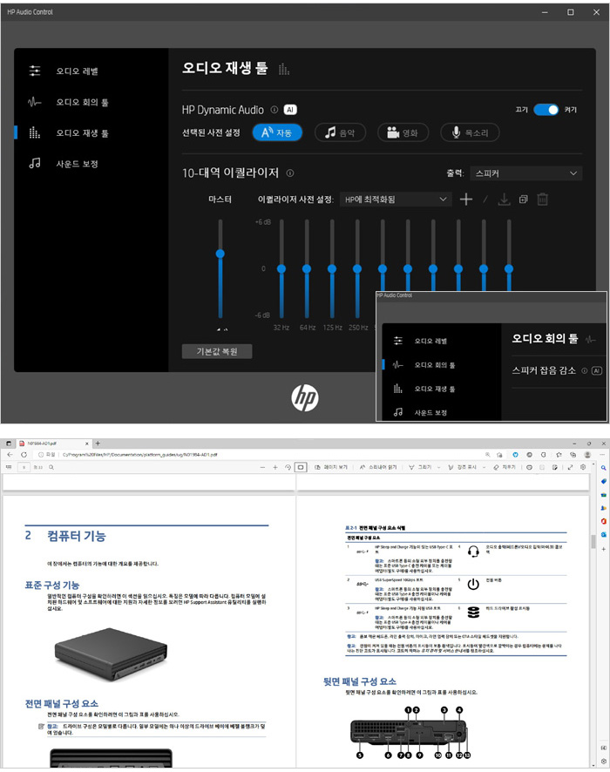Viewport: 610px width, 772px height.
Task: Zoom out the PDF with minus
Action: click(262, 467)
